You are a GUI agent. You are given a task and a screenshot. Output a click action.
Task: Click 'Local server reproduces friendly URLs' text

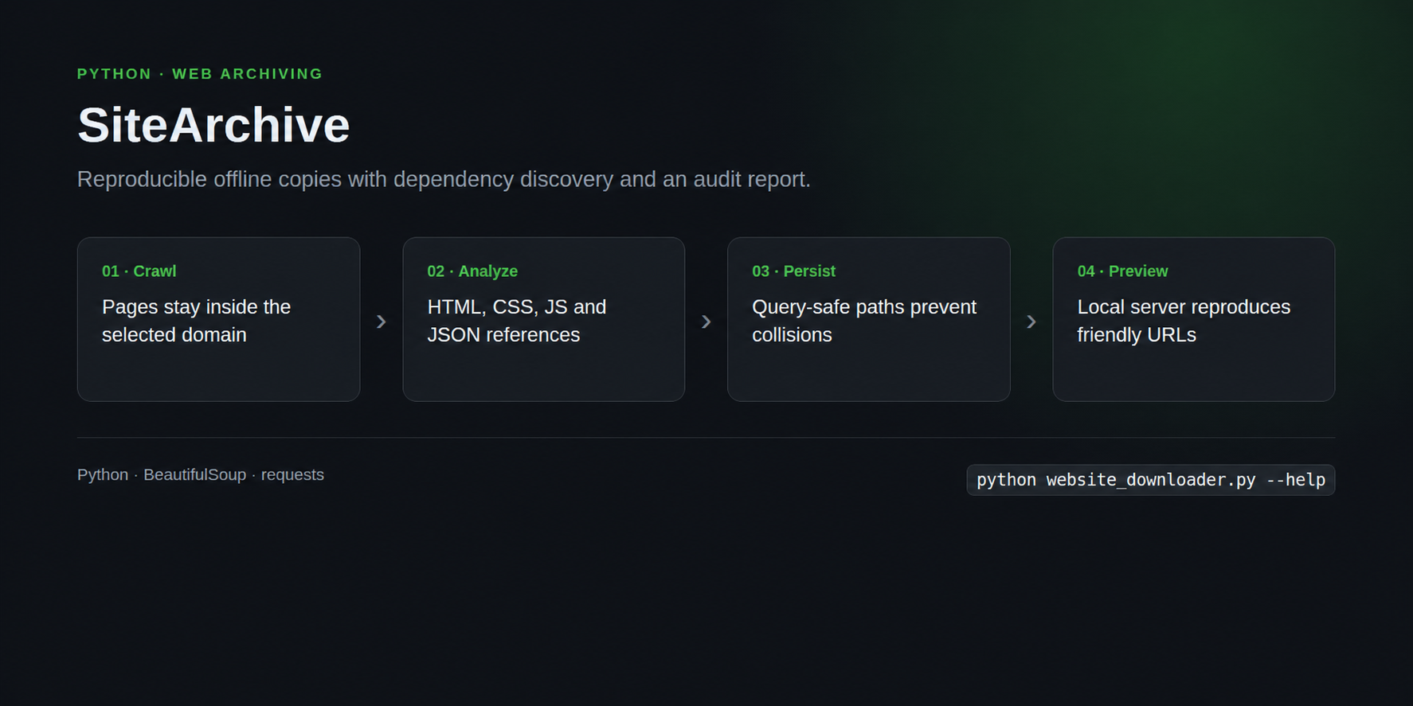pos(1184,321)
